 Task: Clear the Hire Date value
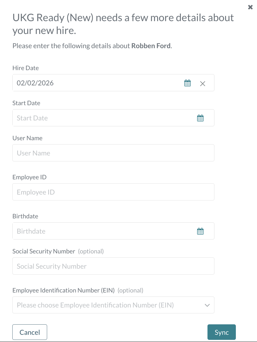click(x=203, y=83)
